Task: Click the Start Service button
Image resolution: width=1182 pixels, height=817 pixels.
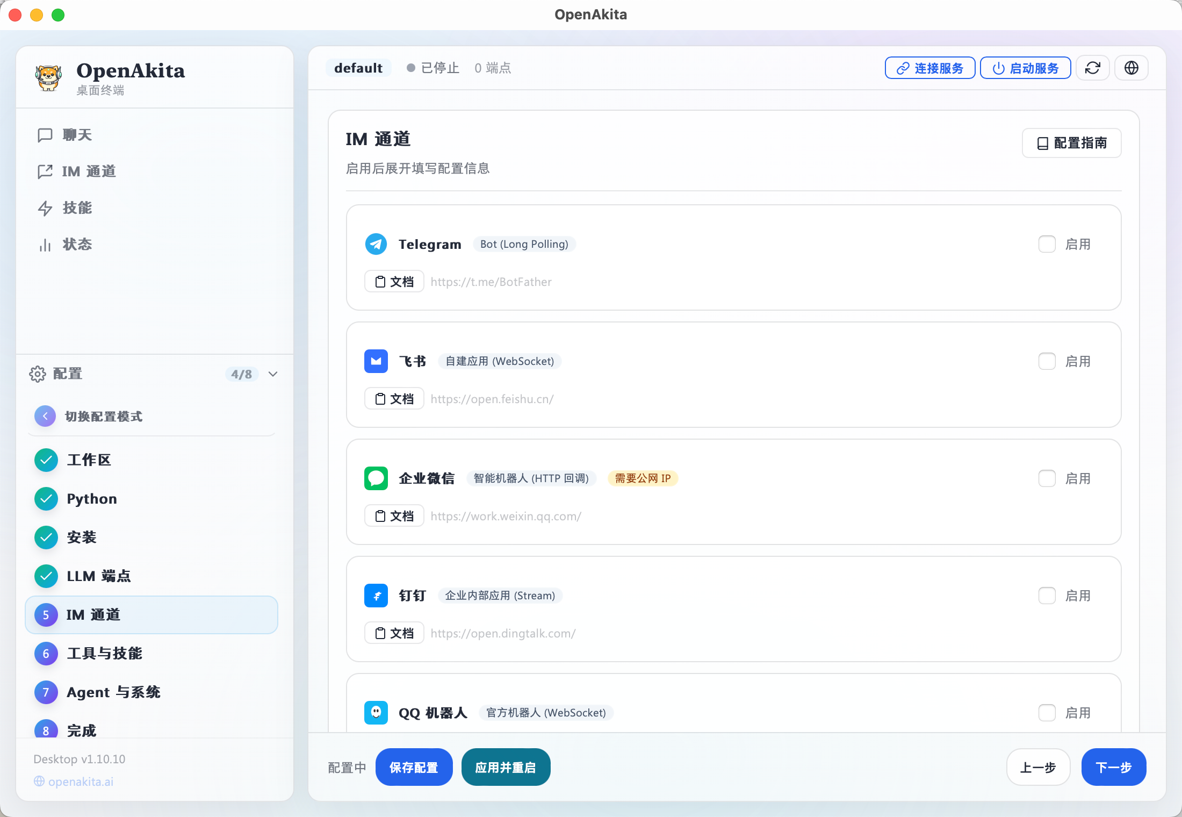Action: 1025,68
